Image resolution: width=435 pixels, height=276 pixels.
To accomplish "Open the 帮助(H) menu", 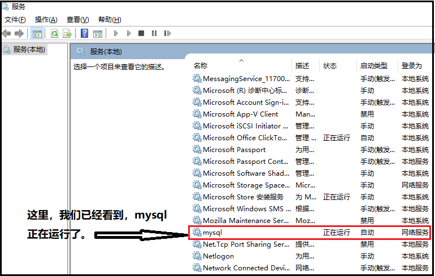I will click(x=110, y=20).
